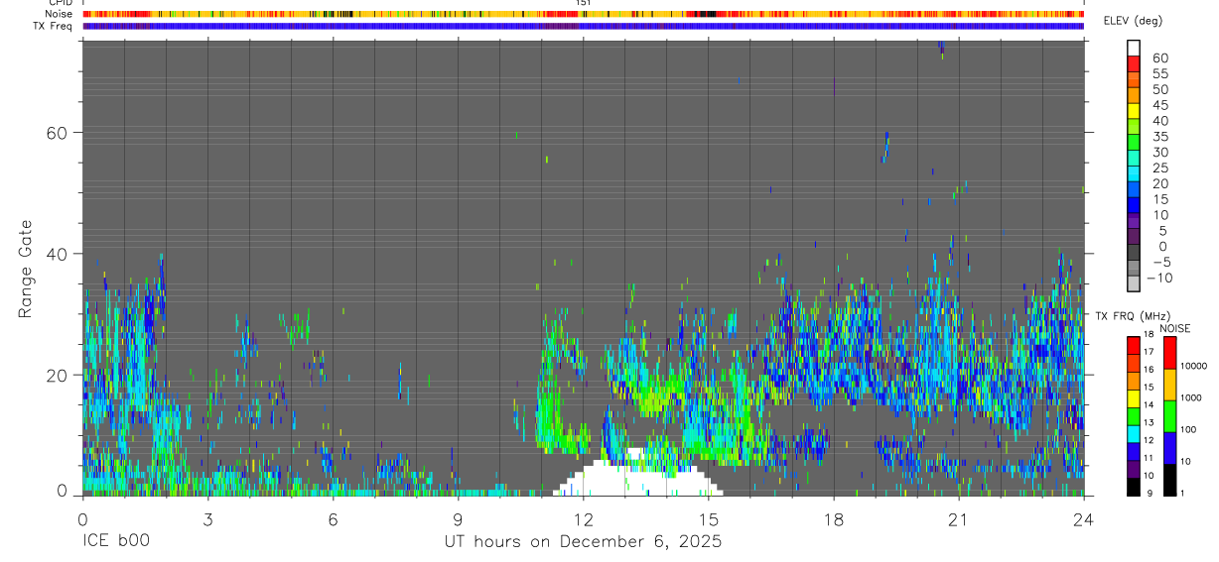The height and width of the screenshot is (562, 1219).
Task: Click the ICE b00 radar label
Action: [x=117, y=542]
